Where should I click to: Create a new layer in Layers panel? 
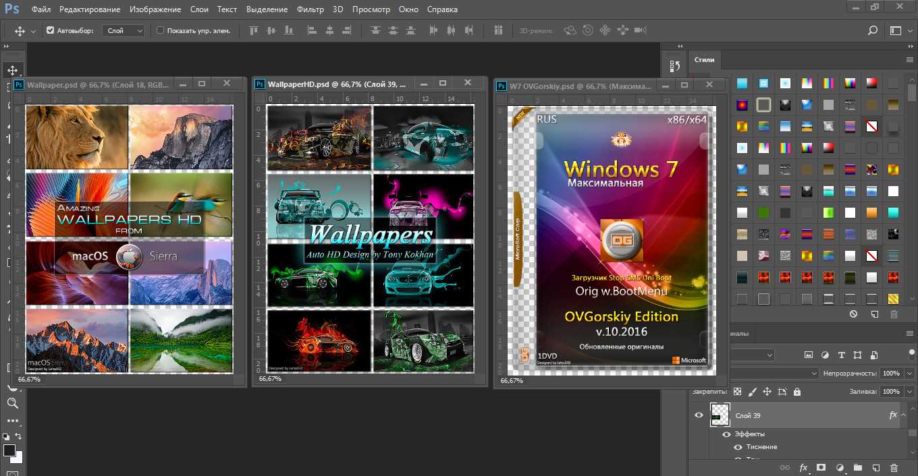pyautogui.click(x=875, y=467)
